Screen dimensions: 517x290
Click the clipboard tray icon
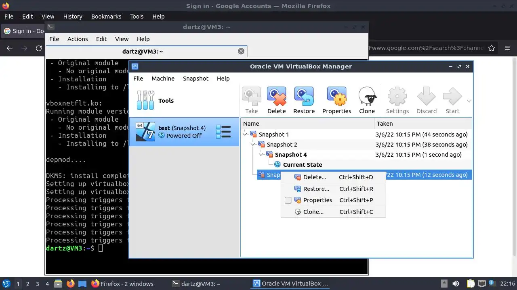pyautogui.click(x=471, y=284)
